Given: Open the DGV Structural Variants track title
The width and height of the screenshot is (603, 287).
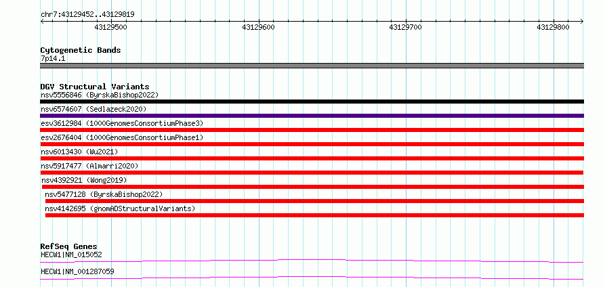Looking at the screenshot, I should point(95,87).
